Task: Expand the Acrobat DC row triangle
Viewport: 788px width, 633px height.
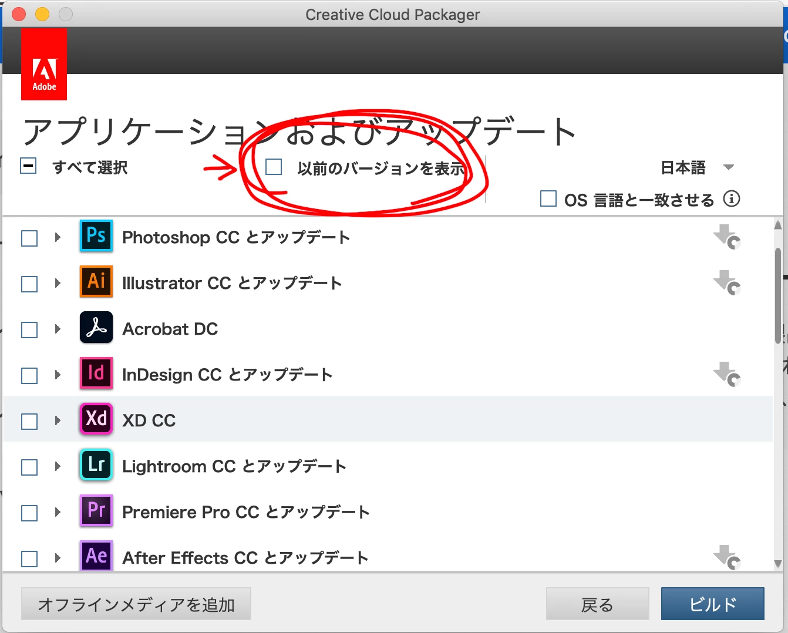Action: coord(58,329)
